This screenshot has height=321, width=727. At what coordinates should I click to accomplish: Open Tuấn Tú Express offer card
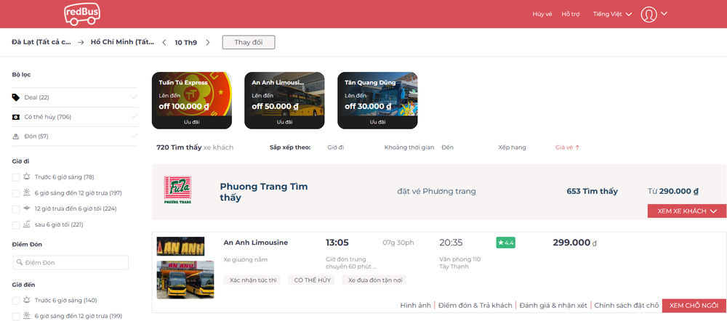[191, 100]
